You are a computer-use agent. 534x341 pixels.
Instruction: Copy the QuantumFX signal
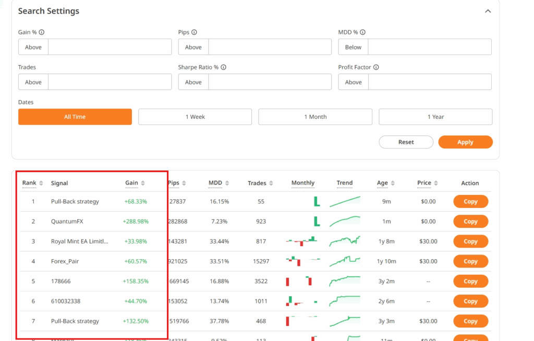[x=470, y=222]
